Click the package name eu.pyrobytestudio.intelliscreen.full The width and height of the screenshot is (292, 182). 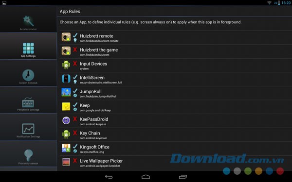click(101, 83)
